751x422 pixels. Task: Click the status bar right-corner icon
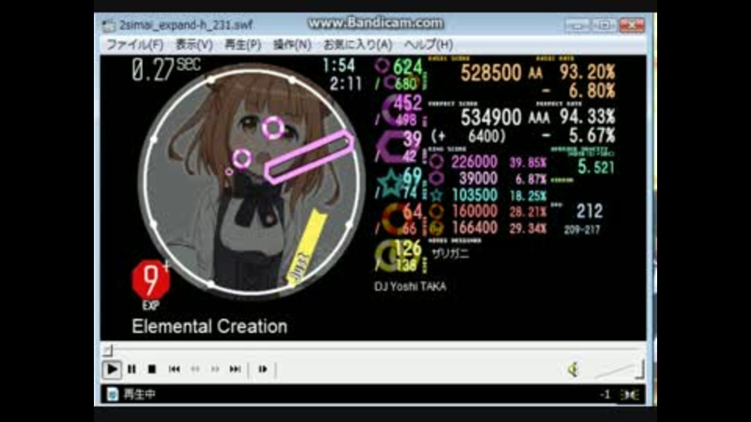click(629, 395)
